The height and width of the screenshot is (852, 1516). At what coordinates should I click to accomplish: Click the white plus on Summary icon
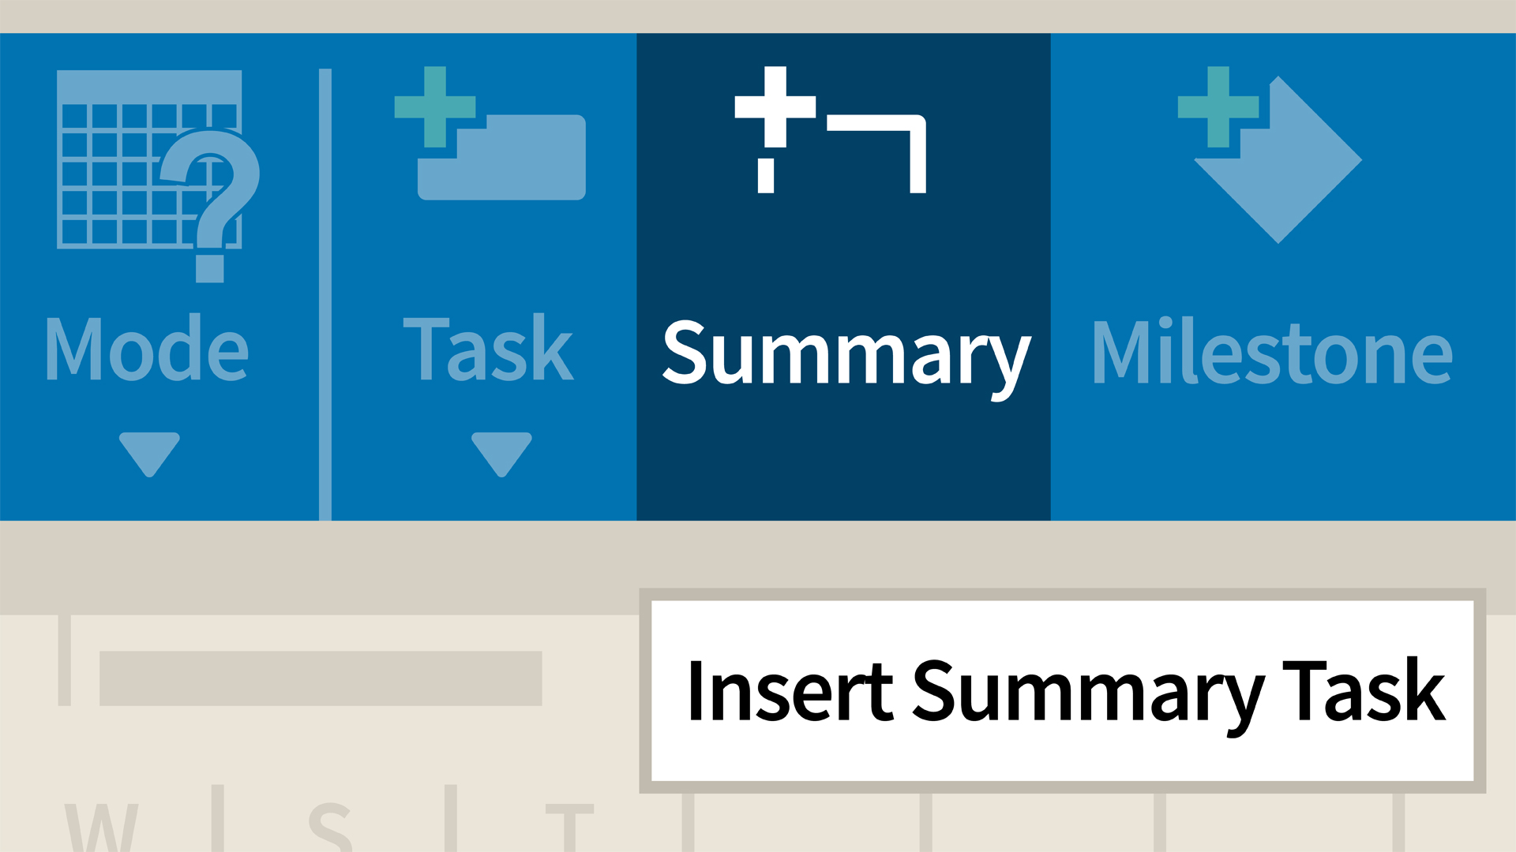point(775,106)
